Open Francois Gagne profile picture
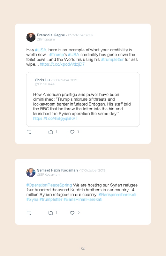The height and width of the screenshot is (256, 166). pyautogui.click(x=31, y=37)
